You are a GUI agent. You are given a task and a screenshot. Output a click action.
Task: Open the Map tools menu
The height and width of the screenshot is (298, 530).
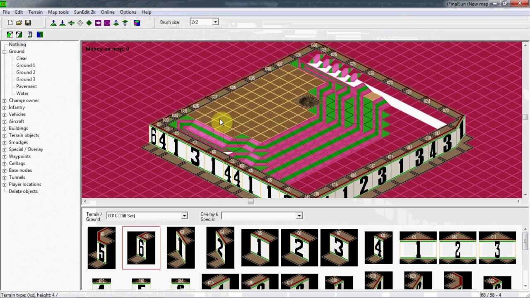coord(58,12)
